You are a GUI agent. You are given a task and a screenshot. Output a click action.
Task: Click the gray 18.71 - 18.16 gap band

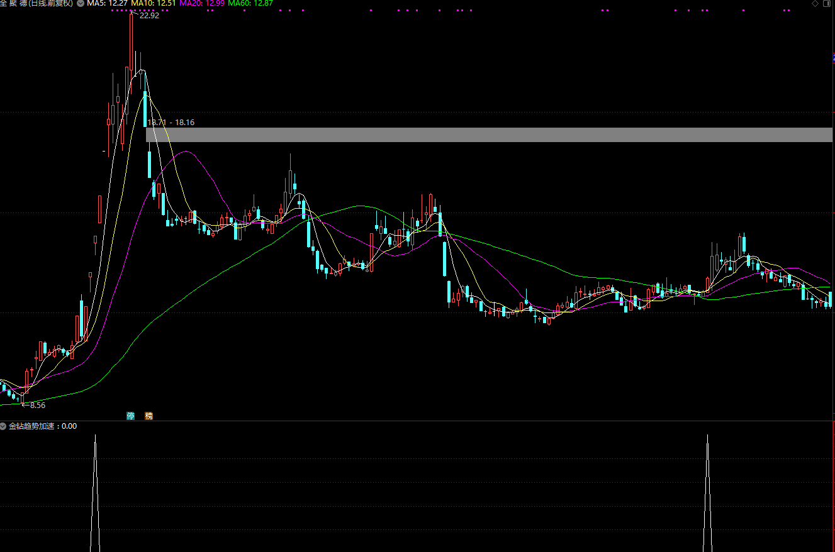click(489, 135)
